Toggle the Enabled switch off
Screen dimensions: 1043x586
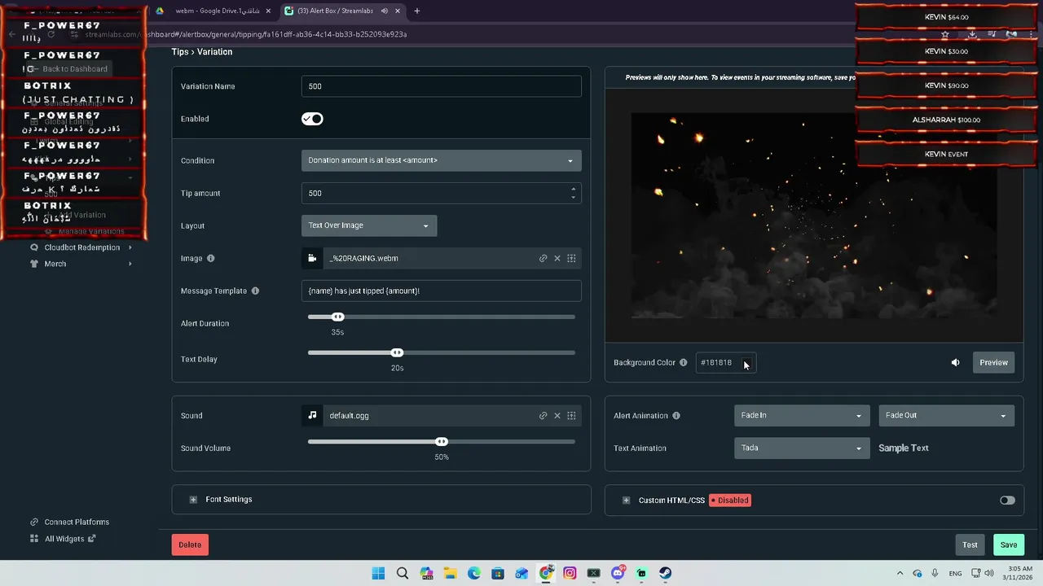pos(312,119)
